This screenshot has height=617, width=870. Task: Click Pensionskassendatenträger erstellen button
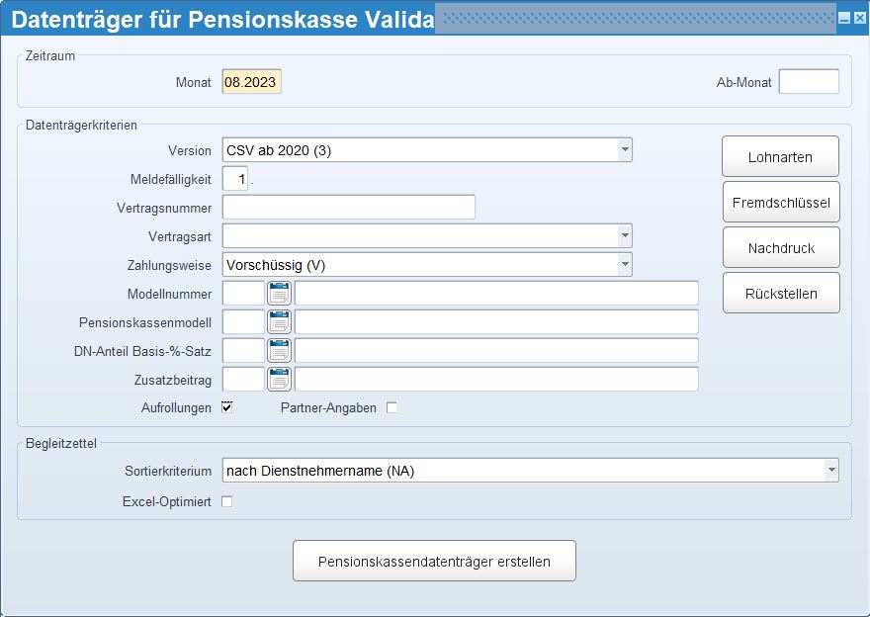[434, 561]
